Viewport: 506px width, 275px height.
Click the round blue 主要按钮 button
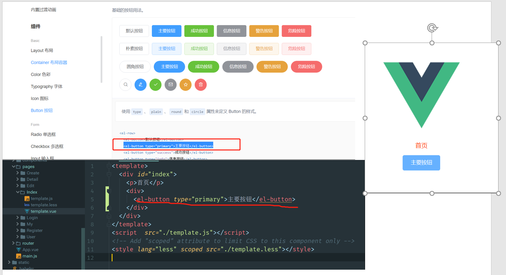[x=169, y=67]
